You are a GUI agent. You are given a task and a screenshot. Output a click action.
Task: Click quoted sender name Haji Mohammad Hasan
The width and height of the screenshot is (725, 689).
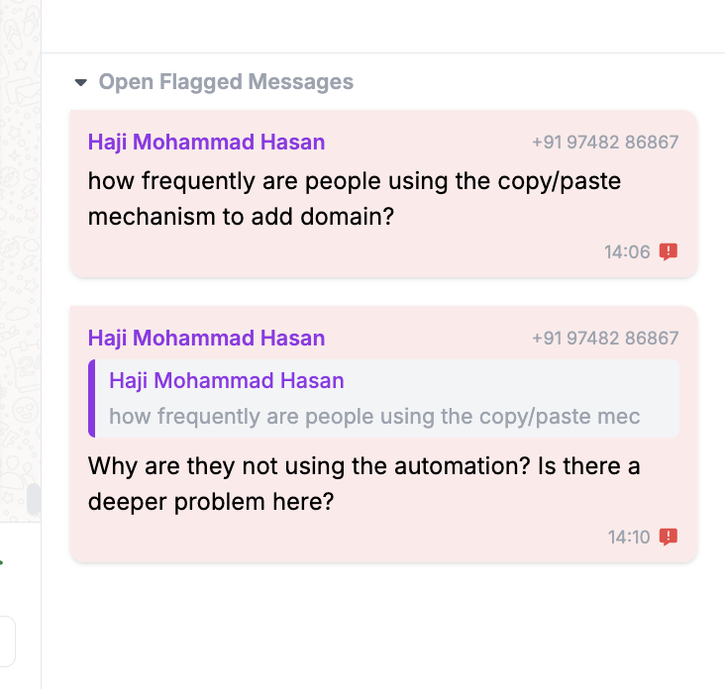pyautogui.click(x=227, y=380)
